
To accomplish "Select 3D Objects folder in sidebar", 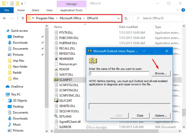I will [20, 100].
